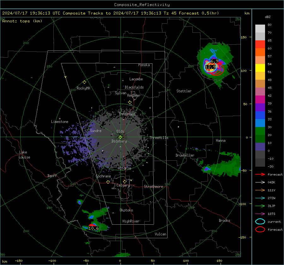Image resolution: width=284 pixels, height=265 pixels.
Task: Click the Sylvan label on map
Action: click(x=121, y=93)
